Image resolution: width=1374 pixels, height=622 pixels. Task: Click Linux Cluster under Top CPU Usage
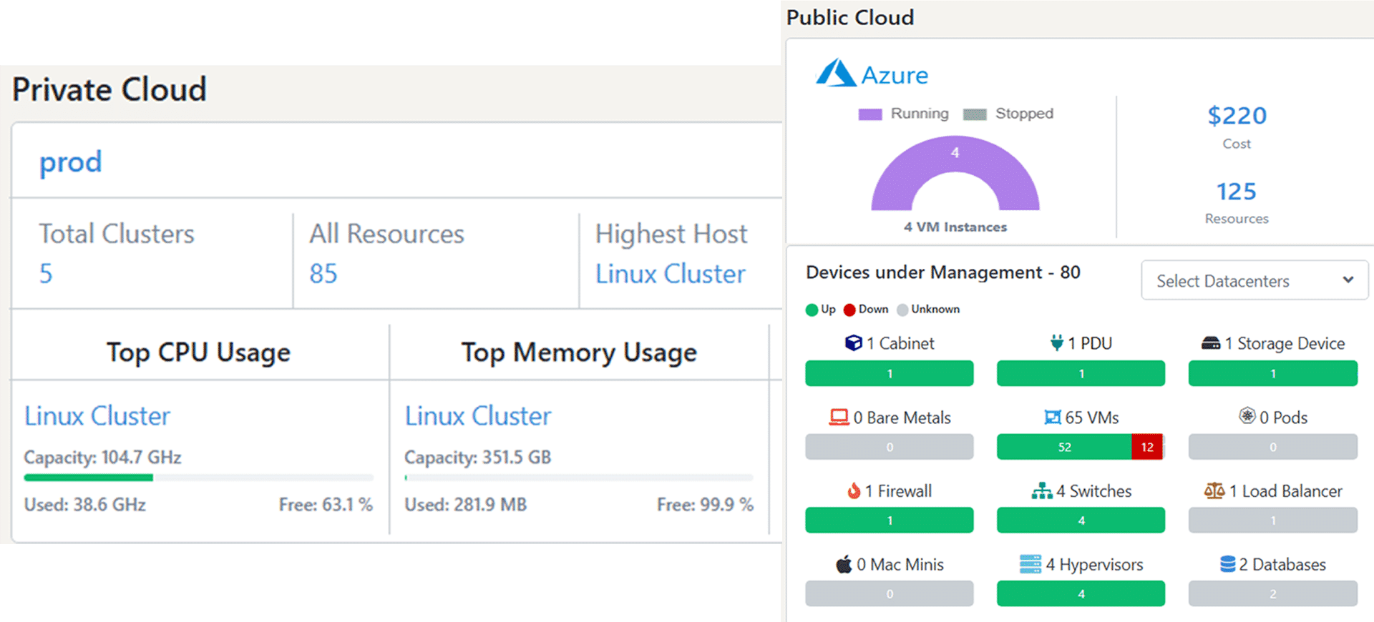click(97, 416)
